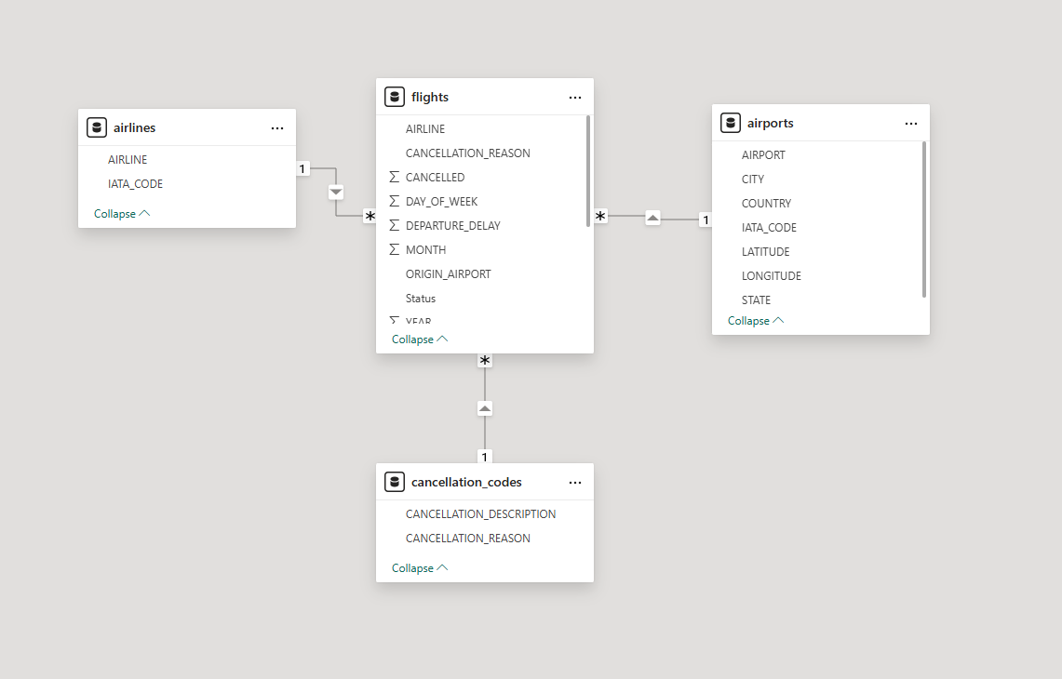Click sigma icon beside DEPARTURE_DELAY field
Image resolution: width=1062 pixels, height=679 pixels.
pos(394,226)
